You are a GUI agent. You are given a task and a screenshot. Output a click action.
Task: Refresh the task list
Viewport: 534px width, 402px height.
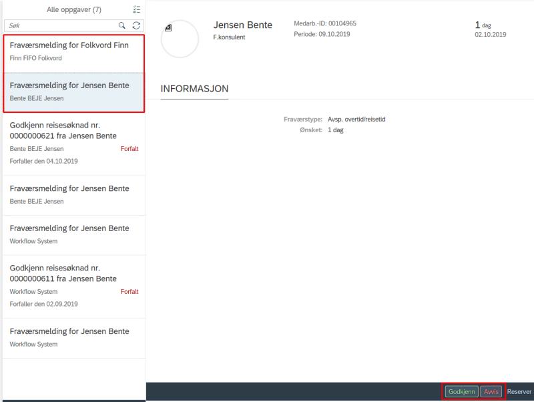[x=136, y=25]
